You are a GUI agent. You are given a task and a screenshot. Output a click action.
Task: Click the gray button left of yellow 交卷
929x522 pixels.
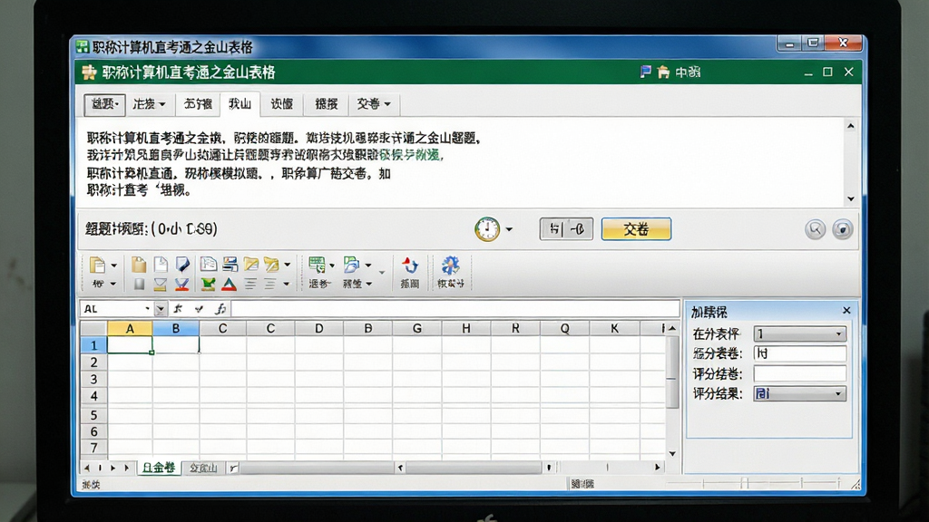coord(566,229)
